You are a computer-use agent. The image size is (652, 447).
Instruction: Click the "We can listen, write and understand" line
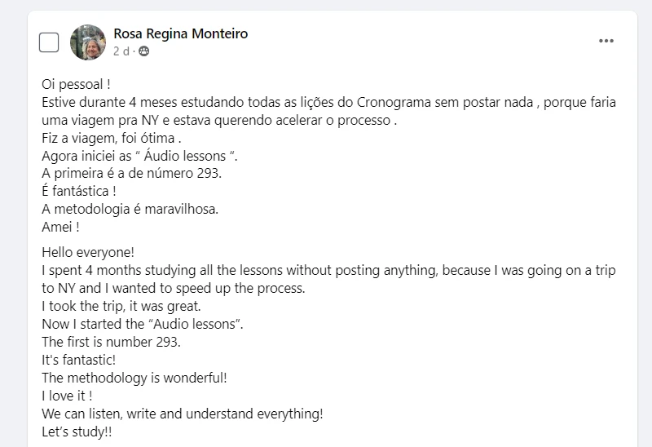[x=183, y=414]
